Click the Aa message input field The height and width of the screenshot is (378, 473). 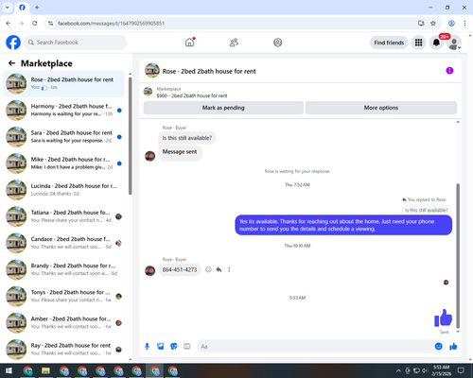315,347
